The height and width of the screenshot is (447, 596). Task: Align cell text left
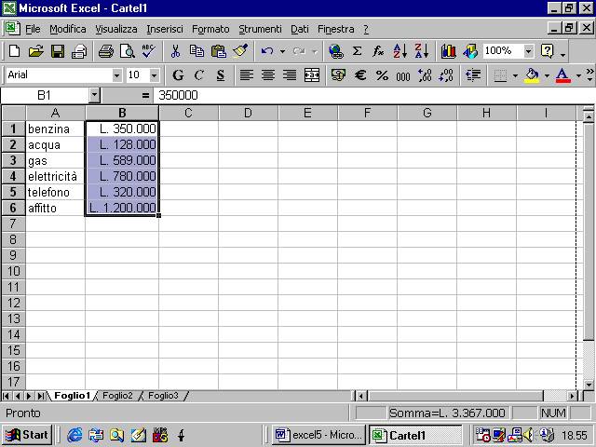246,74
